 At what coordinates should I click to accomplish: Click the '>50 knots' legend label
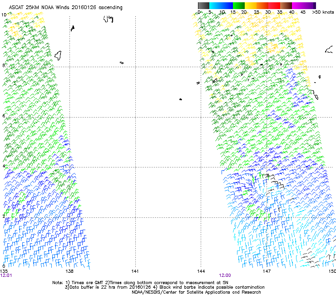click(323, 12)
